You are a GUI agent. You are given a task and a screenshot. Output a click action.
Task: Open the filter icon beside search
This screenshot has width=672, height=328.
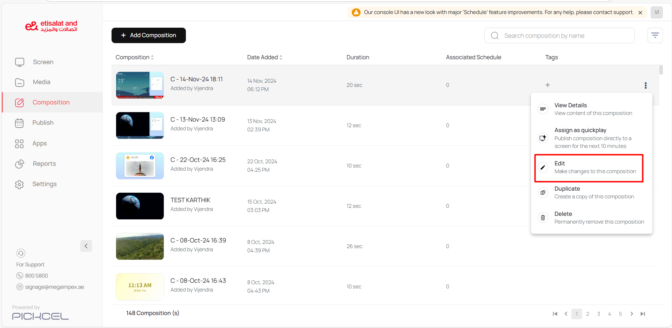pos(654,35)
